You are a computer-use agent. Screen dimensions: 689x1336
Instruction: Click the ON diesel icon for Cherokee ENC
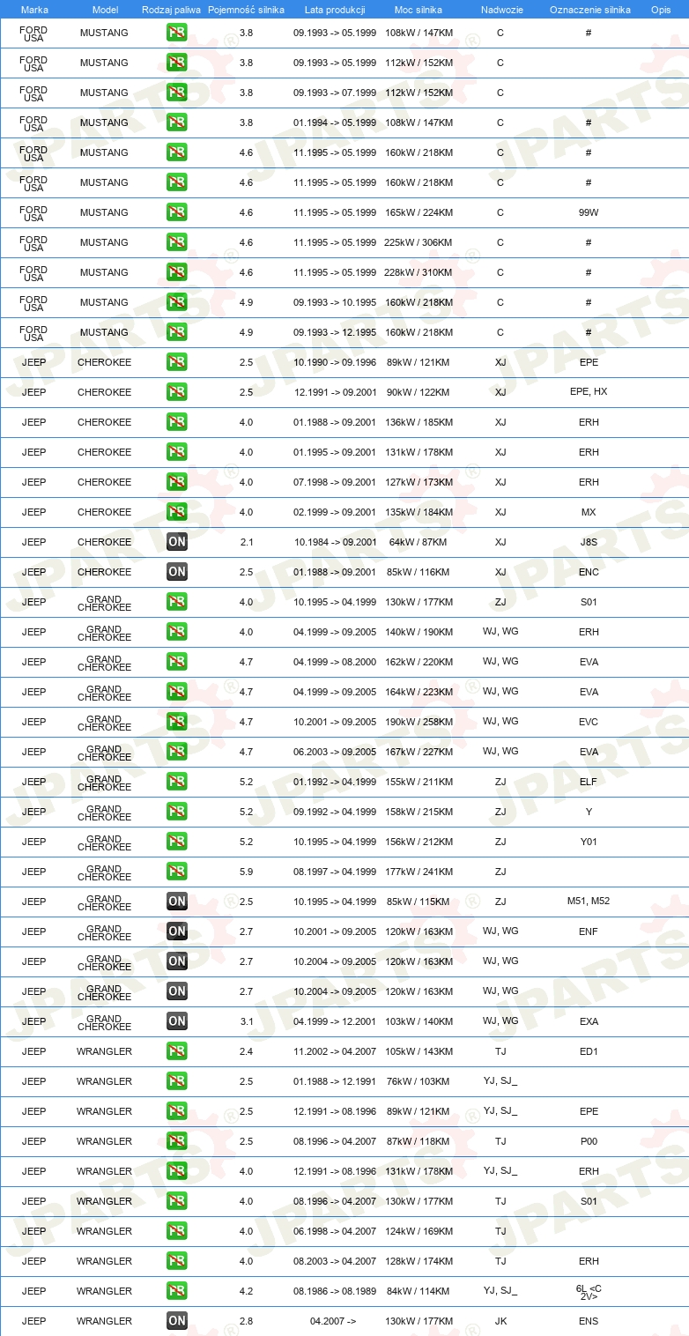pos(176,572)
